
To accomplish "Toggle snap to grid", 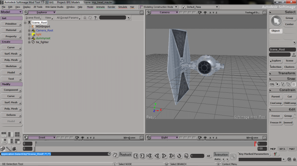I will click(294, 84).
